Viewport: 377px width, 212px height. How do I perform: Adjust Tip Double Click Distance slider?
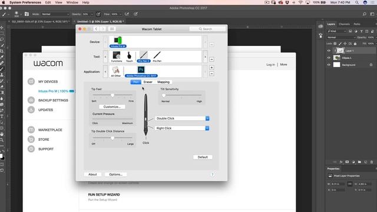click(x=113, y=138)
